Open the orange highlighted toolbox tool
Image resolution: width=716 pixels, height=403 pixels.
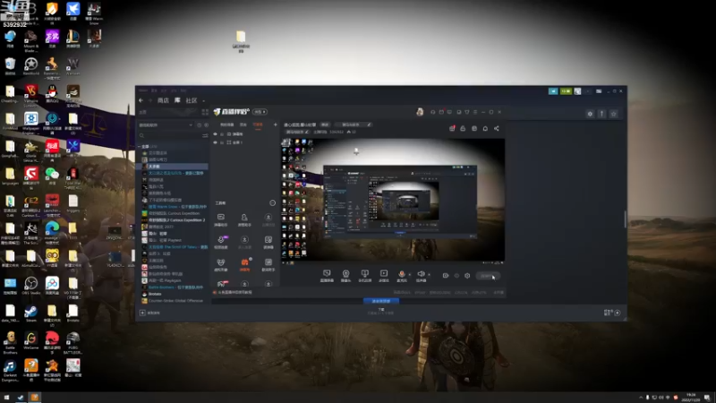tap(244, 264)
